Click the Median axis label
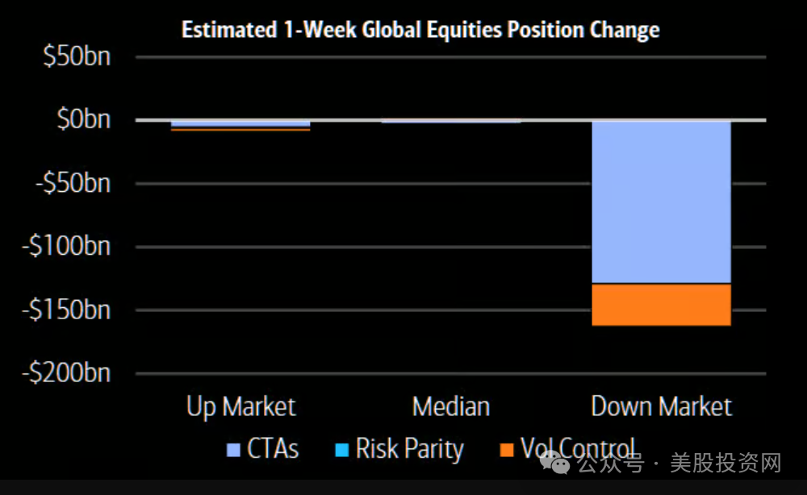The height and width of the screenshot is (495, 807). 451,406
